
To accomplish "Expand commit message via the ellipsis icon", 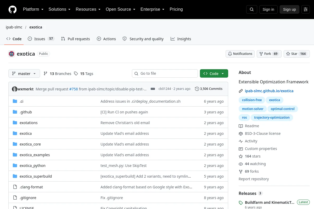I will (x=153, y=89).
